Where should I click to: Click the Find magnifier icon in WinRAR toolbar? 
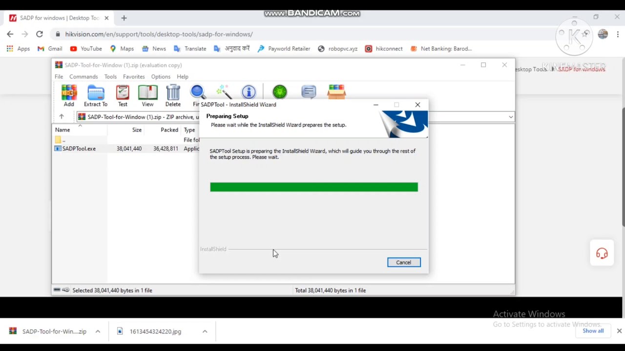point(198,92)
